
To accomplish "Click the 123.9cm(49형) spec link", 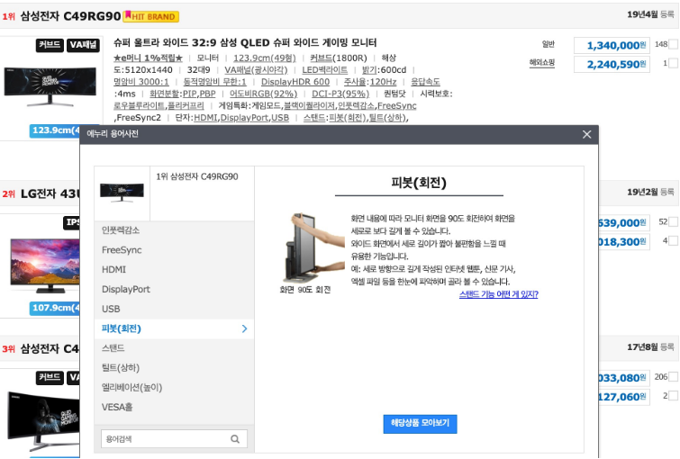I will tap(265, 58).
